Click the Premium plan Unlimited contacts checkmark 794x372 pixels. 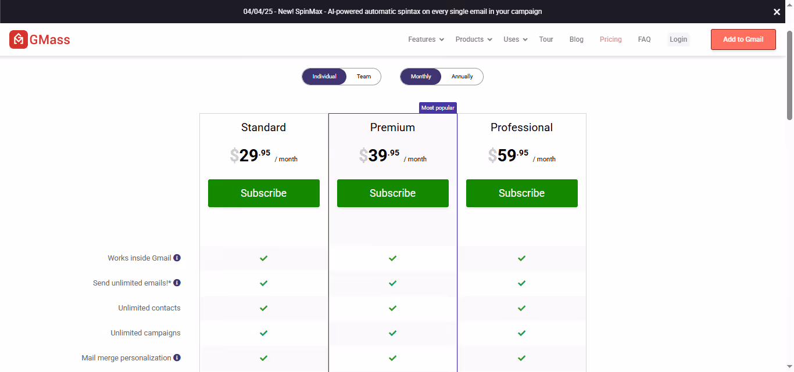392,308
